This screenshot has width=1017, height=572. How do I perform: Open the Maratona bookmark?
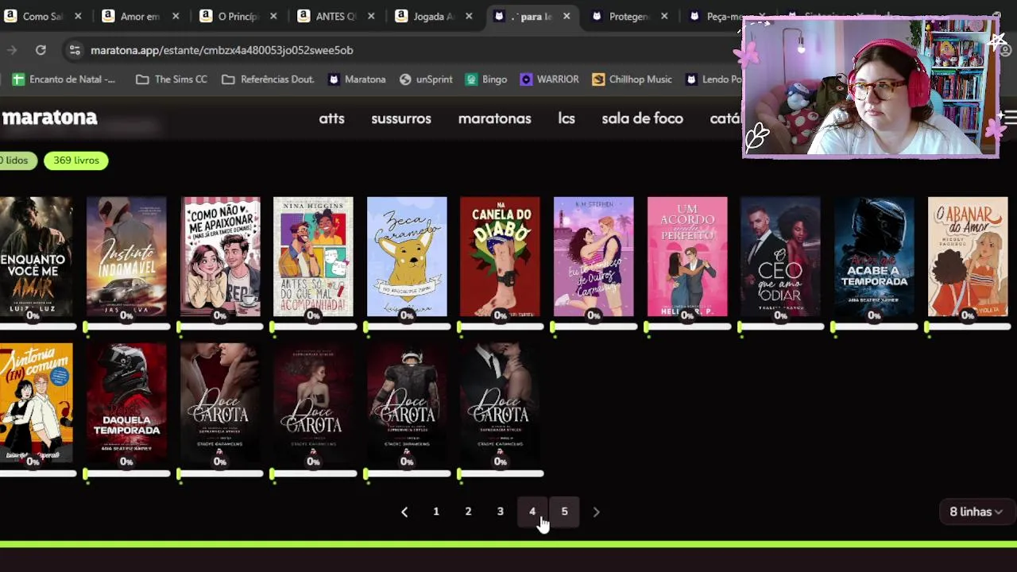[357, 79]
